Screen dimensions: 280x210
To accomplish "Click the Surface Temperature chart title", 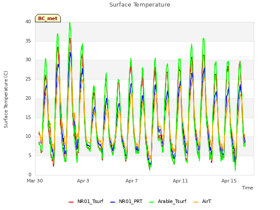I will [x=140, y=5].
